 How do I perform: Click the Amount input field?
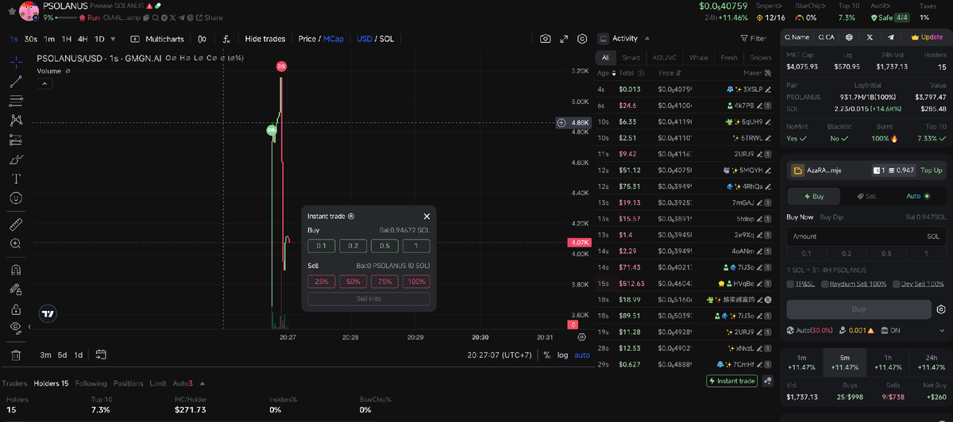866,236
